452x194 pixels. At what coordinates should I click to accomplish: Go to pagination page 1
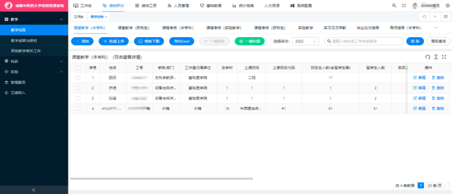[x=420, y=186]
